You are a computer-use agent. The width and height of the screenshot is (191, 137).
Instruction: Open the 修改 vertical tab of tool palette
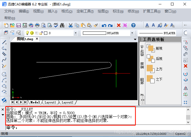pyautogui.click(x=142, y=51)
